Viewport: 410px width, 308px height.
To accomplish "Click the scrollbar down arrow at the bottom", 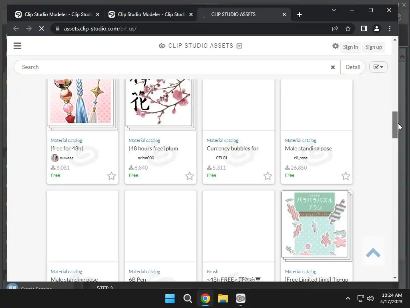I will [x=395, y=278].
